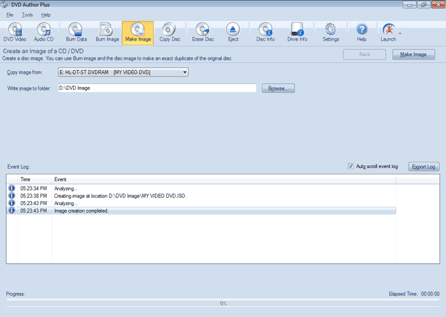Select the Image creation completed log entry

82,211
